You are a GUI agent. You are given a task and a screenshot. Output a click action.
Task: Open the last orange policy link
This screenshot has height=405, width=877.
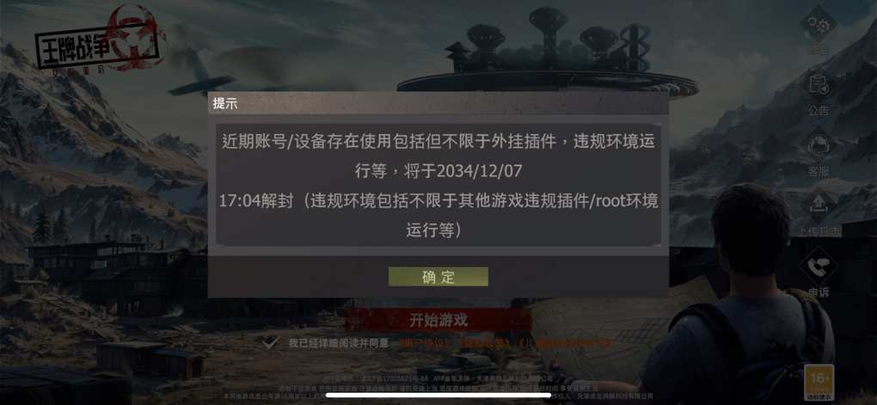[x=565, y=343]
